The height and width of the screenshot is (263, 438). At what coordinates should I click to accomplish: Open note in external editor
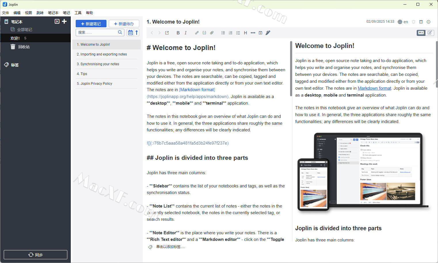167,33
